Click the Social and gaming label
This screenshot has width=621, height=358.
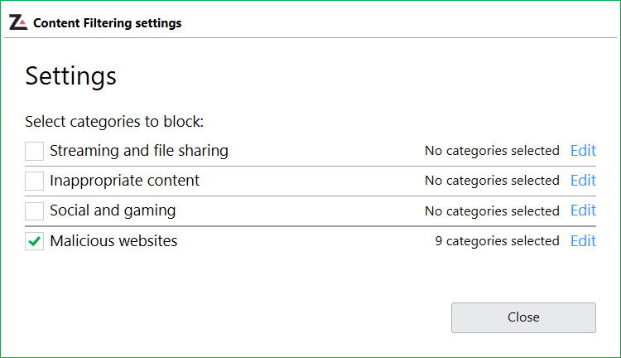point(113,210)
